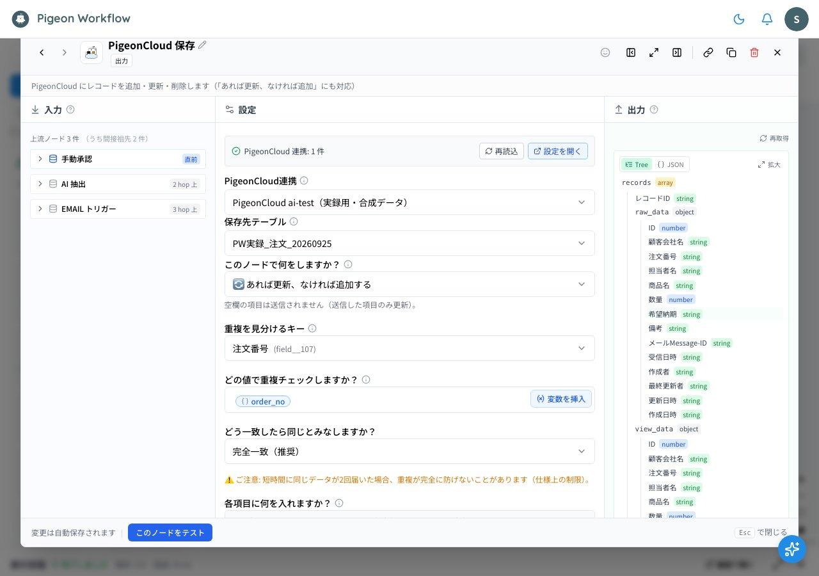Click the info icon next to PigeonCloud連携
This screenshot has width=819, height=576.
pos(304,180)
